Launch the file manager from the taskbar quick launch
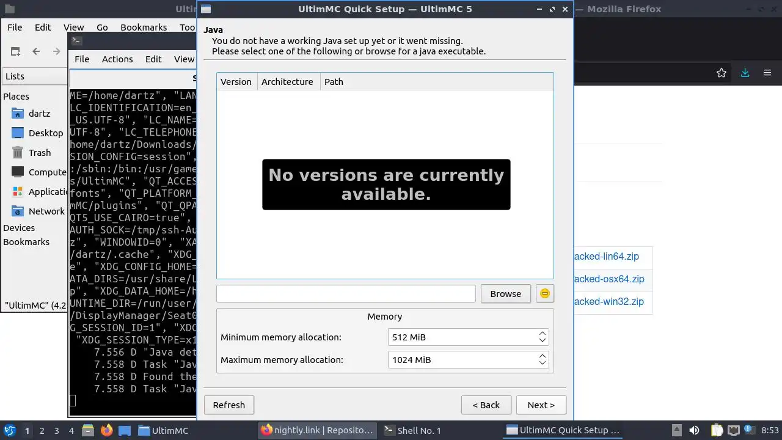782x440 pixels. (x=87, y=431)
